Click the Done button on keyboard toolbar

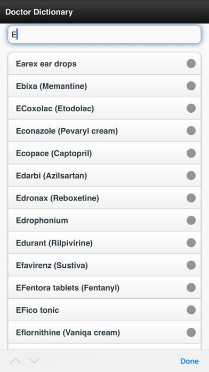point(189,361)
